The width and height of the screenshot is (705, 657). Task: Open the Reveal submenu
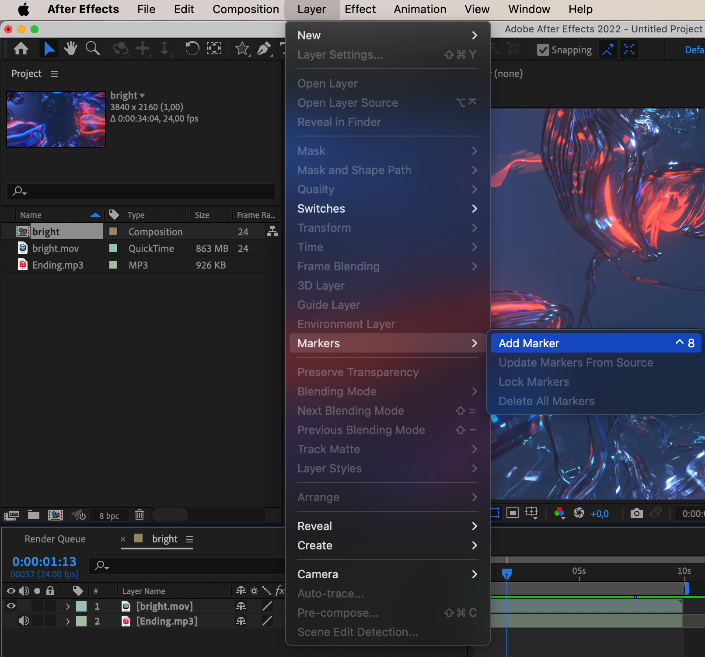tap(387, 526)
